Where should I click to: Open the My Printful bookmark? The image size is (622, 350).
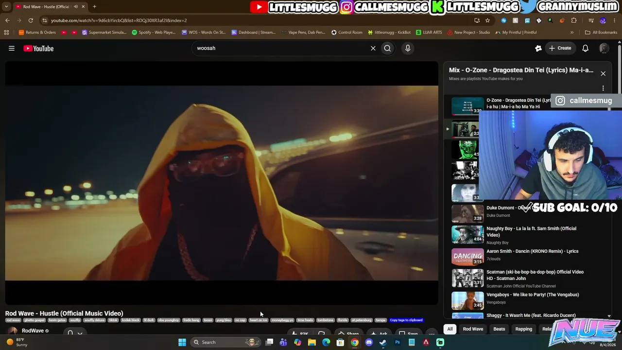coord(516,33)
